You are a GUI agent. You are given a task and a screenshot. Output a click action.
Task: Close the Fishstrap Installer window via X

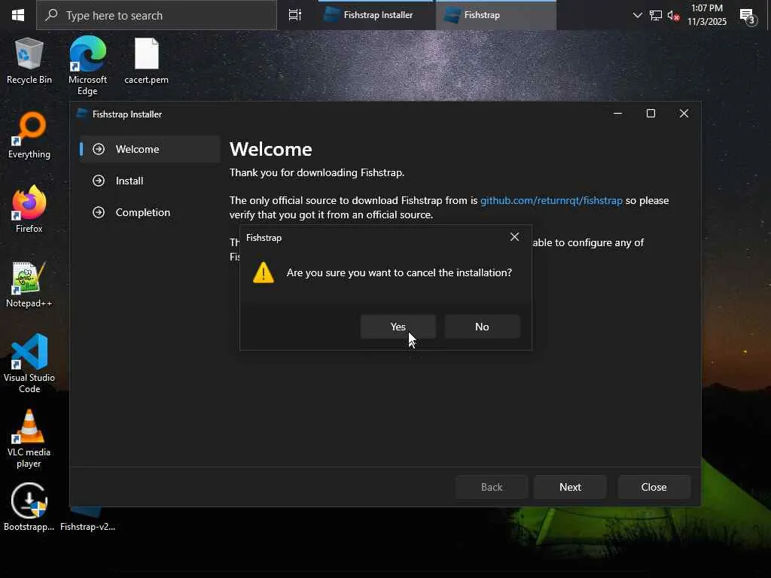[x=684, y=114]
